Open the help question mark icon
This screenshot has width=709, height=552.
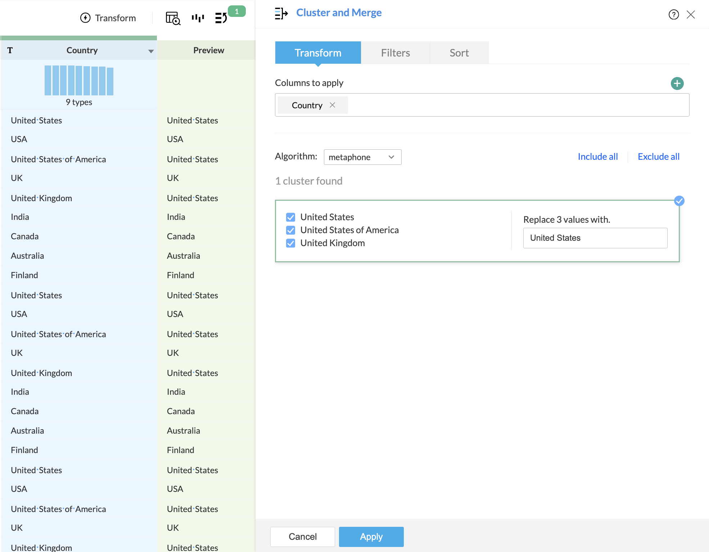(x=673, y=14)
